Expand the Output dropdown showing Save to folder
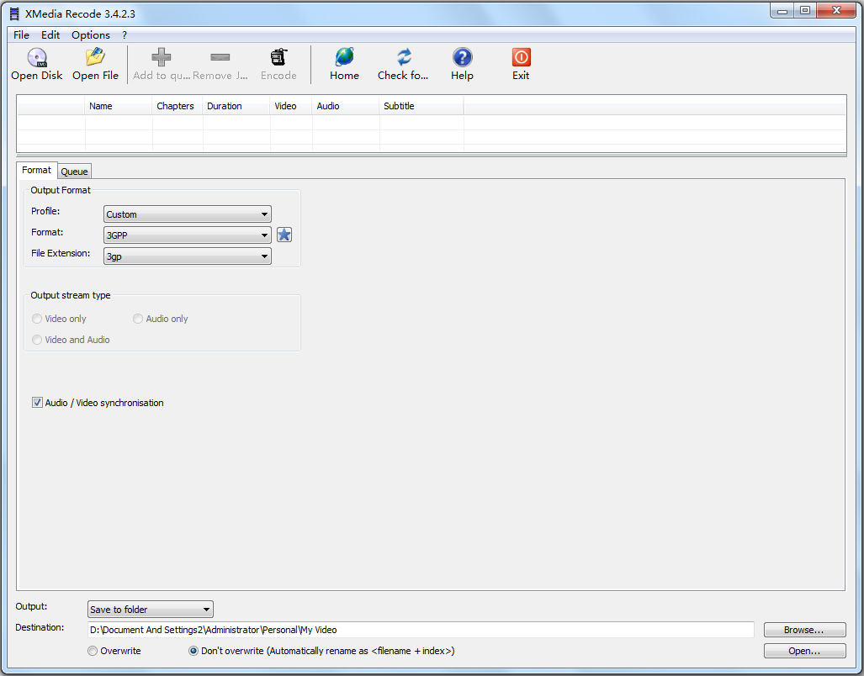 coord(150,610)
